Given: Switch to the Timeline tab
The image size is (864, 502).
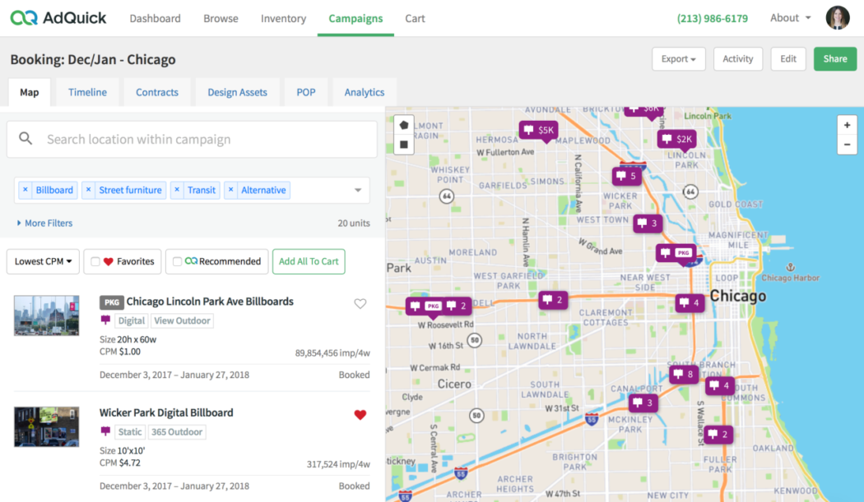Looking at the screenshot, I should click(87, 92).
